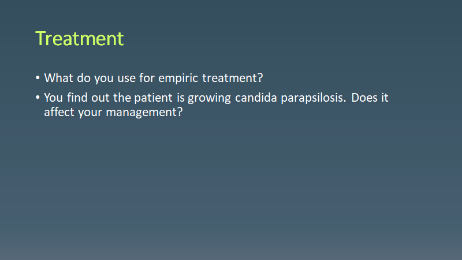
Task: Click the word "You" starting the second bullet
Action: (x=54, y=98)
